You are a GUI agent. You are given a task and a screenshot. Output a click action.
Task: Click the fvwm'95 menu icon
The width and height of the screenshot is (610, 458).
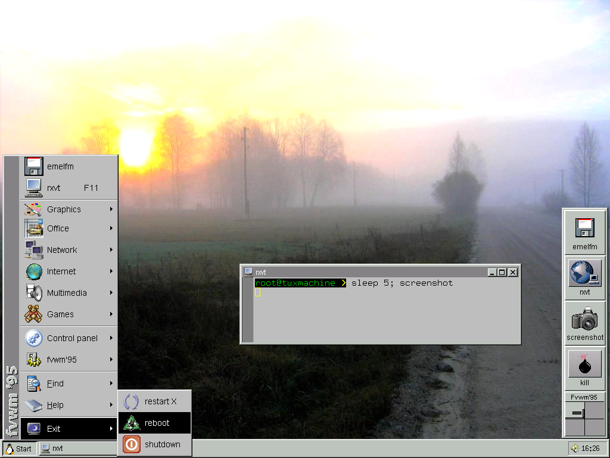point(33,360)
